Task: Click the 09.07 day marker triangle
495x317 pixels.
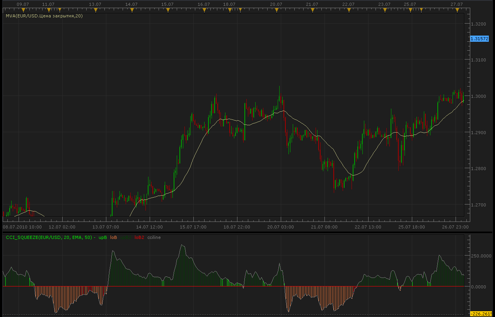Action: [23, 10]
